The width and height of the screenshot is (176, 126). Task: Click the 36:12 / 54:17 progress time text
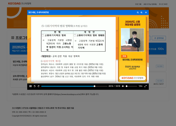(x=158, y=84)
